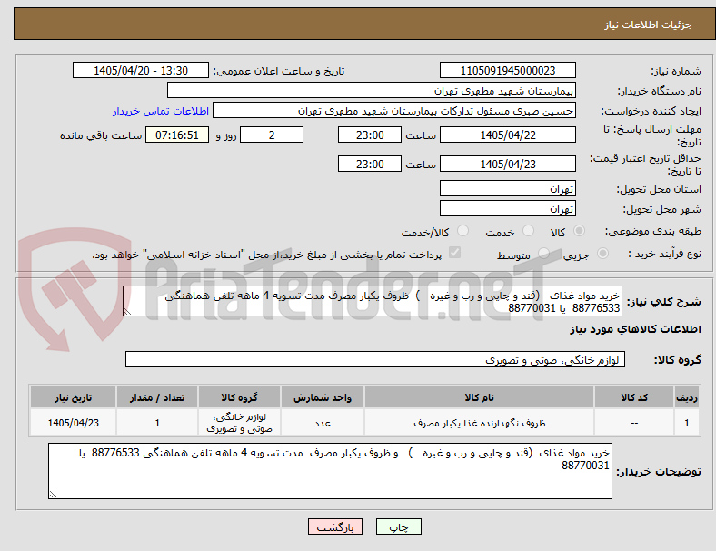Viewport: 716px width, 551px height.
Task: Select the کالا radio button
Action: (579, 231)
